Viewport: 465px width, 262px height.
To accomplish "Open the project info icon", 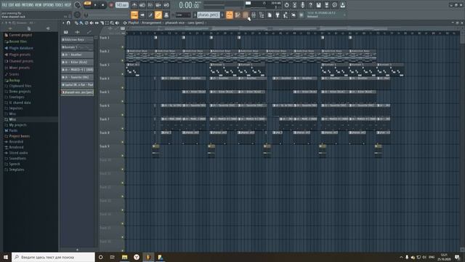I will tap(334, 5).
